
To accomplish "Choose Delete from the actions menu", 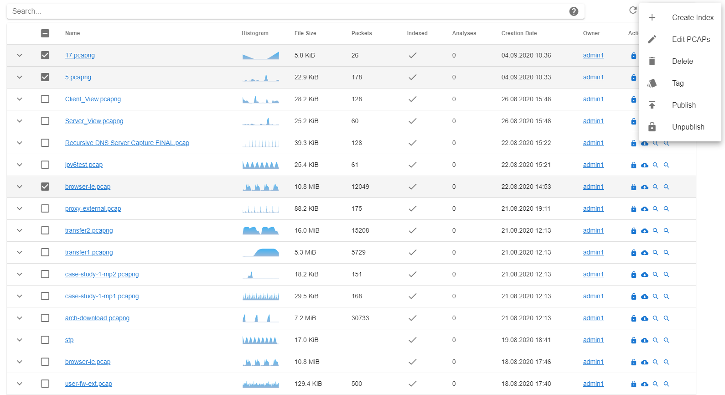I will click(x=680, y=61).
